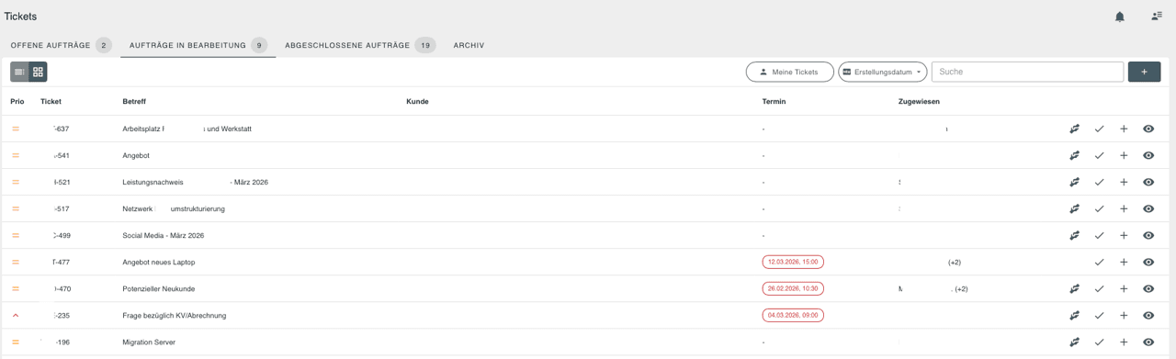Click plus icon on Social Media row

coord(1124,236)
